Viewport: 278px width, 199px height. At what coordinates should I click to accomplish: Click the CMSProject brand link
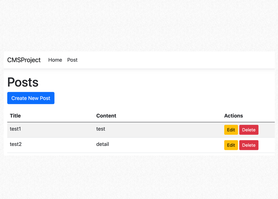pos(24,60)
